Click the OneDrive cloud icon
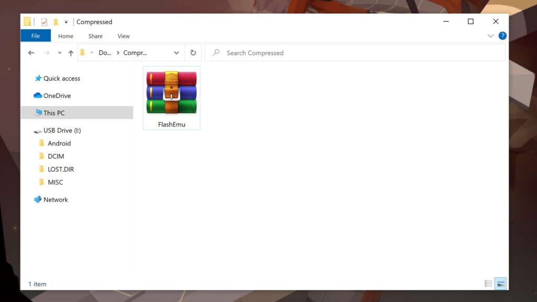Viewport: 537px width, 302px height. point(38,95)
